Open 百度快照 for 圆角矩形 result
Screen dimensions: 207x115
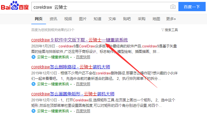[x=83, y=111]
